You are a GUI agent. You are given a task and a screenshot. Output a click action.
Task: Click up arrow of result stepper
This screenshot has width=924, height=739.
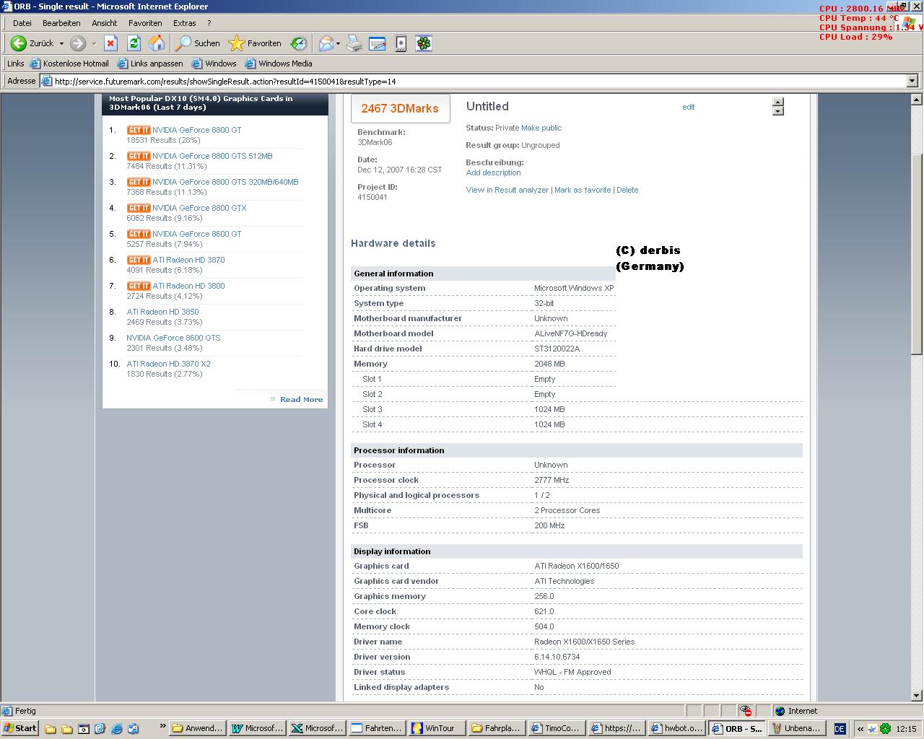777,102
